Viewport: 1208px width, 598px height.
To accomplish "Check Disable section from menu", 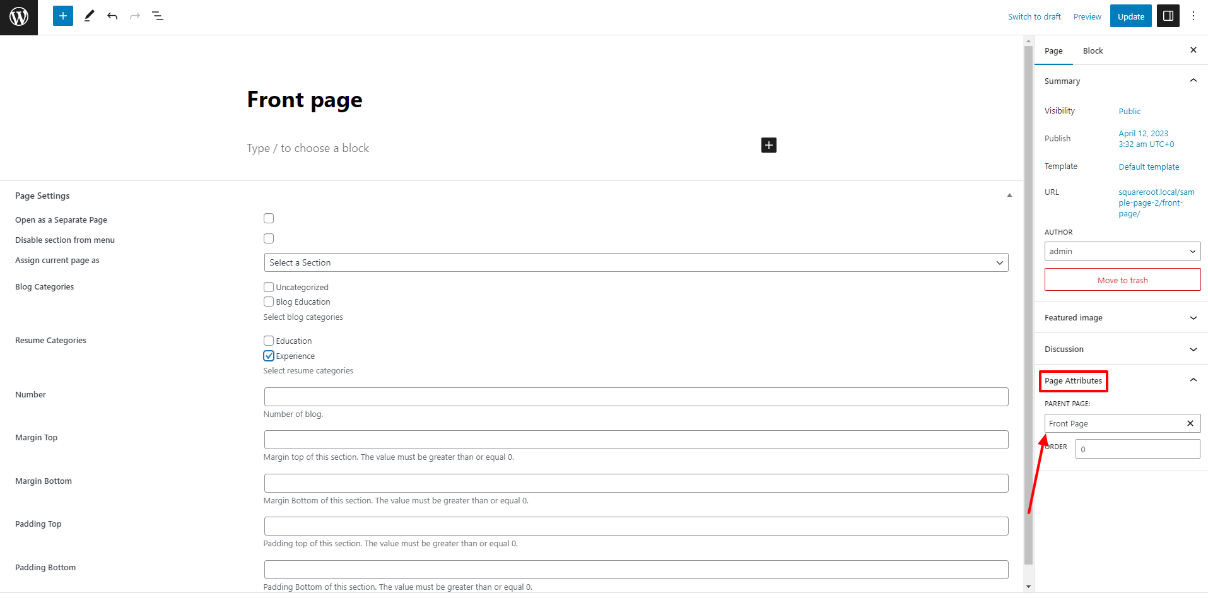I will [x=269, y=238].
